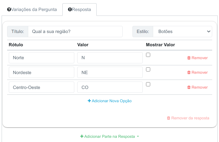The image size is (219, 142).
Task: Click exclamation icon on Resposta tab
Action: 70,9
